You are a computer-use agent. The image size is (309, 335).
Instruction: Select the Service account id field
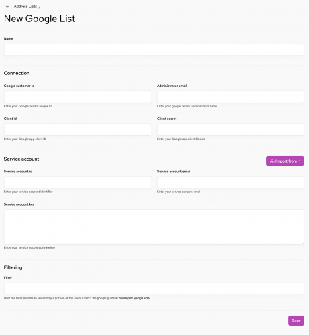tap(78, 182)
